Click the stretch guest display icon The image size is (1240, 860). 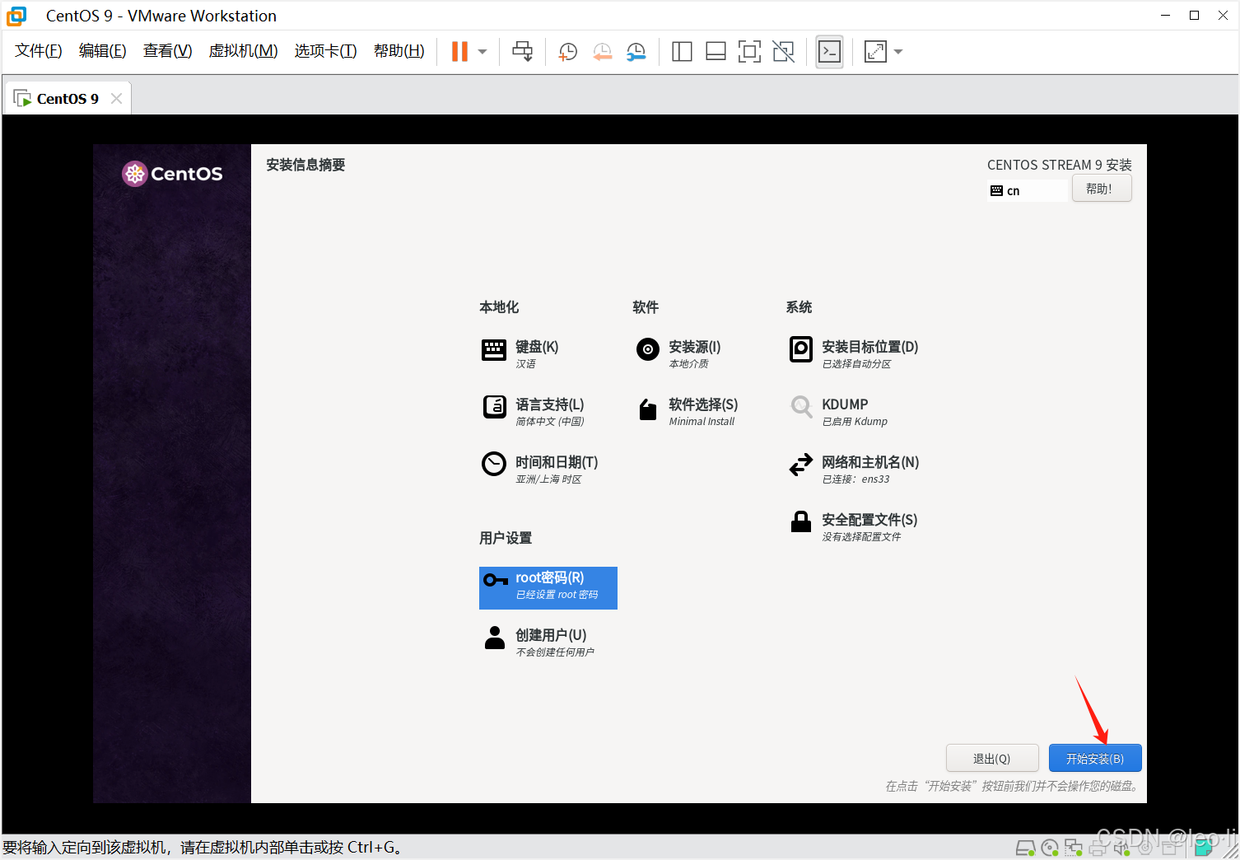click(875, 52)
